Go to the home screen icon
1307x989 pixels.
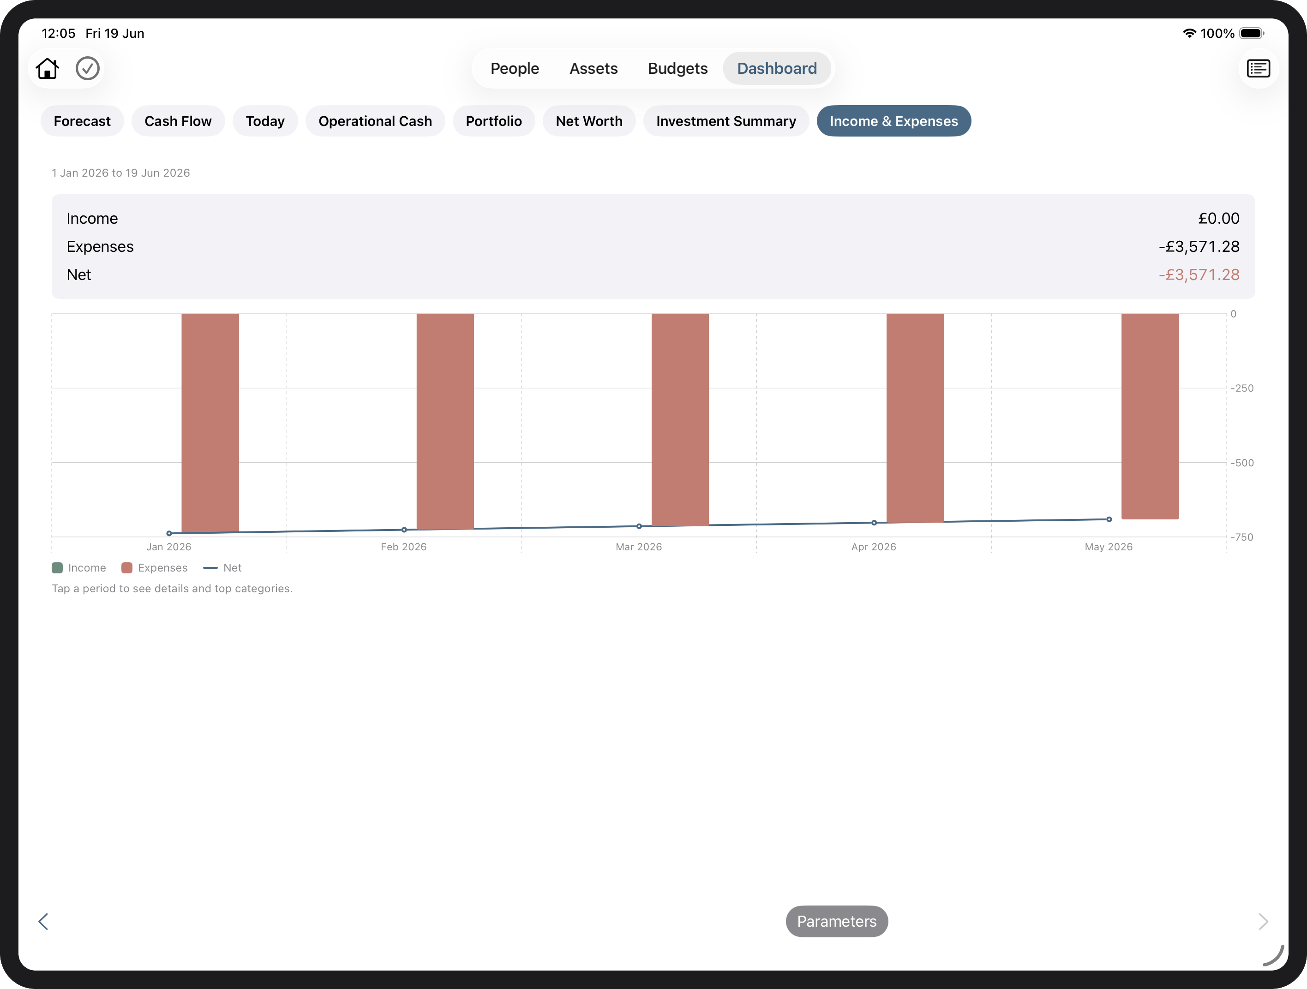click(x=47, y=68)
